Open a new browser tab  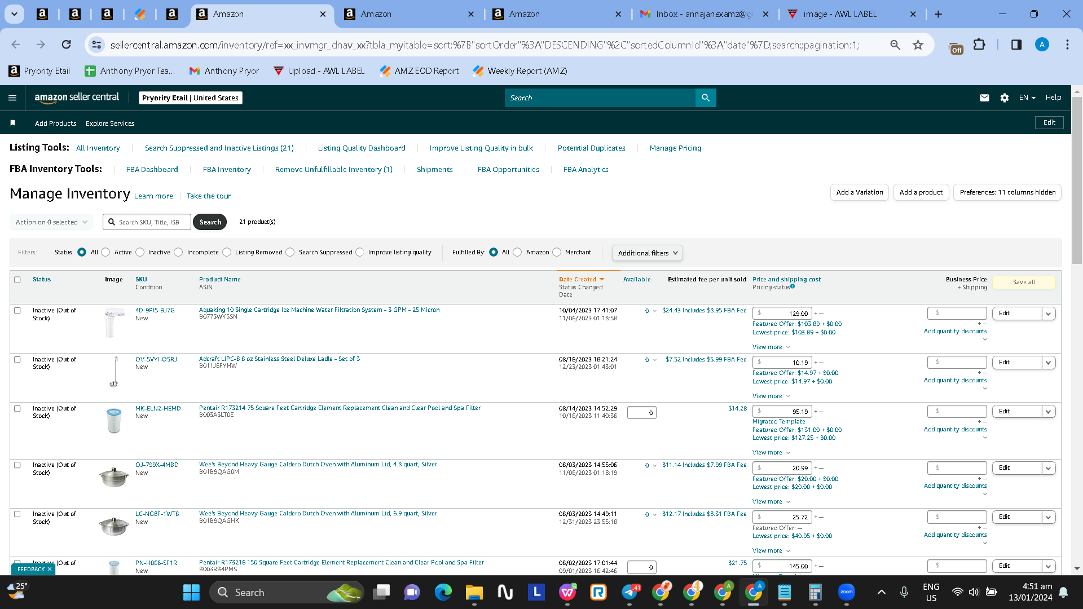[x=938, y=14]
